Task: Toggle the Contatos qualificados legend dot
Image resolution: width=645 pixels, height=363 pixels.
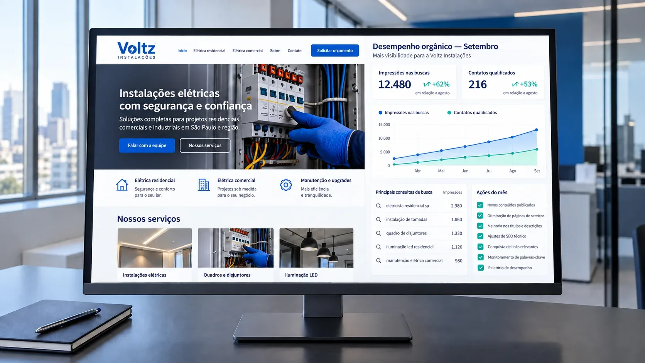Action: point(449,113)
